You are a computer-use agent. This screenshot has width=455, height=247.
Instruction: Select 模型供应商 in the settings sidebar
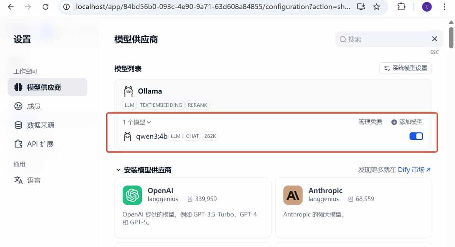(x=47, y=87)
